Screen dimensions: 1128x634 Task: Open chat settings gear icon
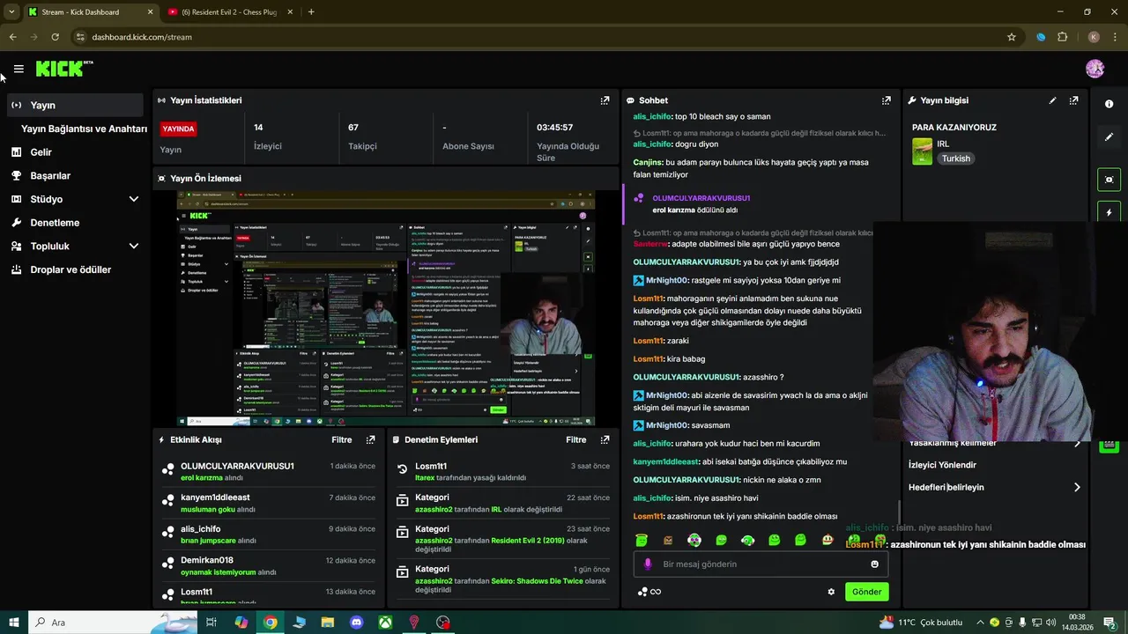pyautogui.click(x=831, y=592)
